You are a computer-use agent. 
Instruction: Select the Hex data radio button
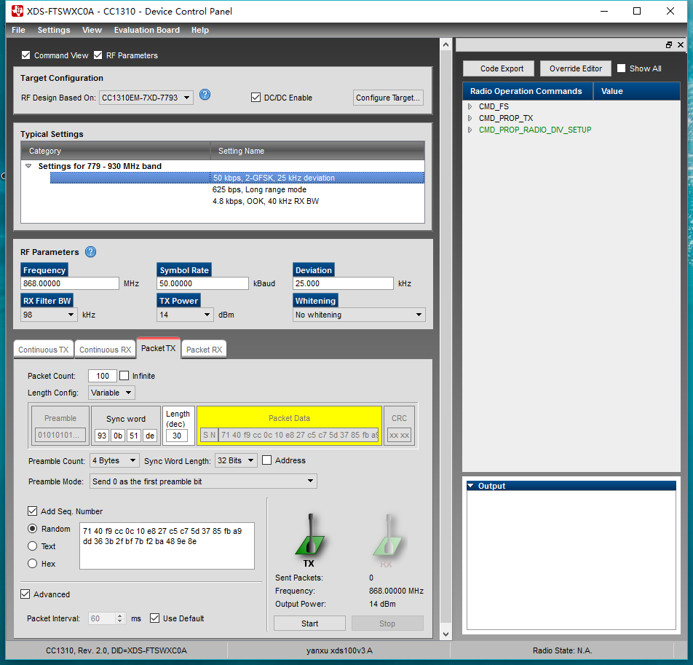coord(32,563)
